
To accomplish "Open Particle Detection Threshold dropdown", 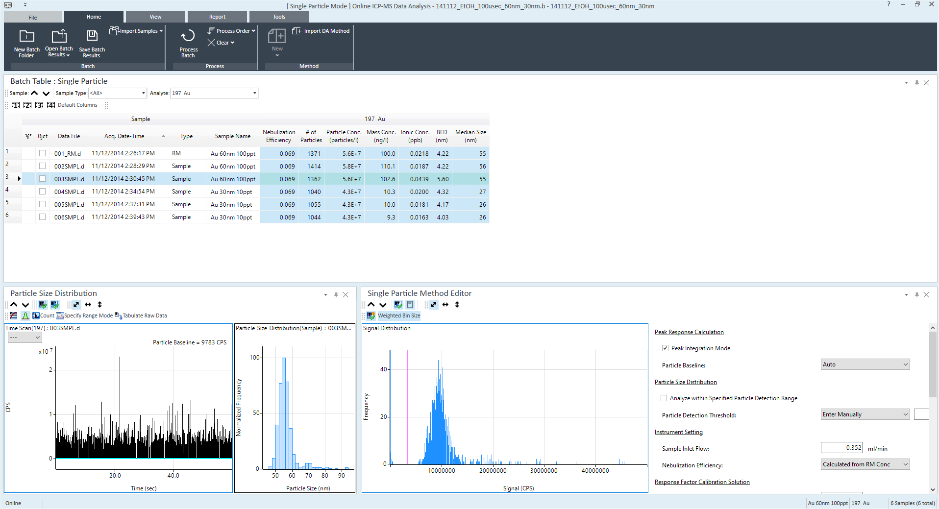I will point(865,414).
